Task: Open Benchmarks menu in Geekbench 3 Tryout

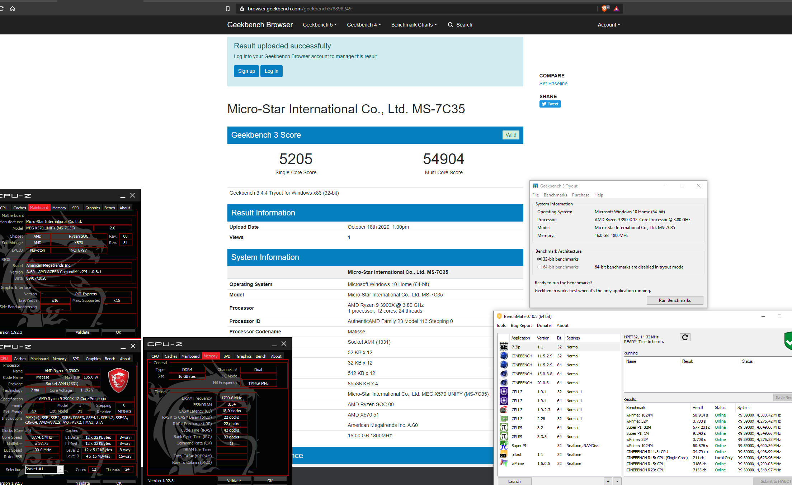Action: coord(555,195)
